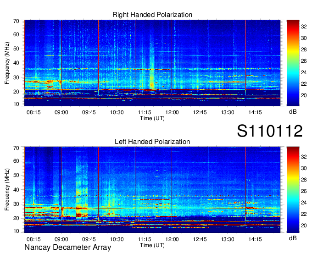Viewport: 312px width, 253px height.
Task: Click the "08:15" tick on upper time axis
Action: point(33,112)
